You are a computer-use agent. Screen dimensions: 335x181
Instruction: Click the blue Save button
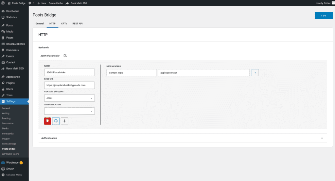coord(324,16)
